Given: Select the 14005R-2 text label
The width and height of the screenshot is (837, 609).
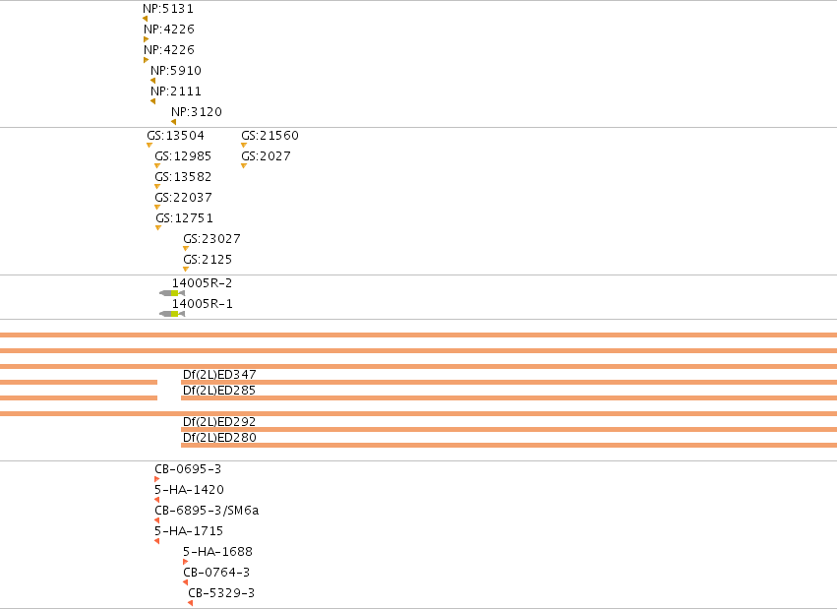Looking at the screenshot, I should 203,283.
